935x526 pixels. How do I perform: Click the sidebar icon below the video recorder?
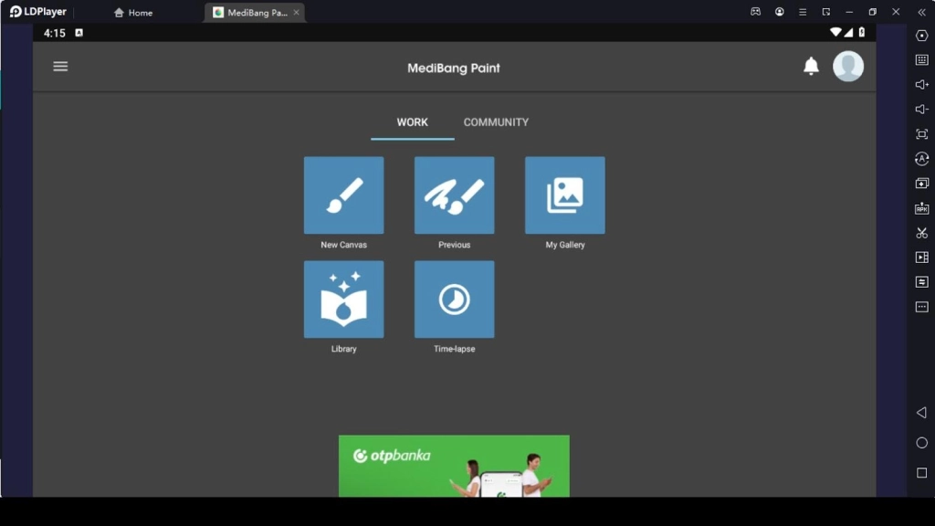922,281
